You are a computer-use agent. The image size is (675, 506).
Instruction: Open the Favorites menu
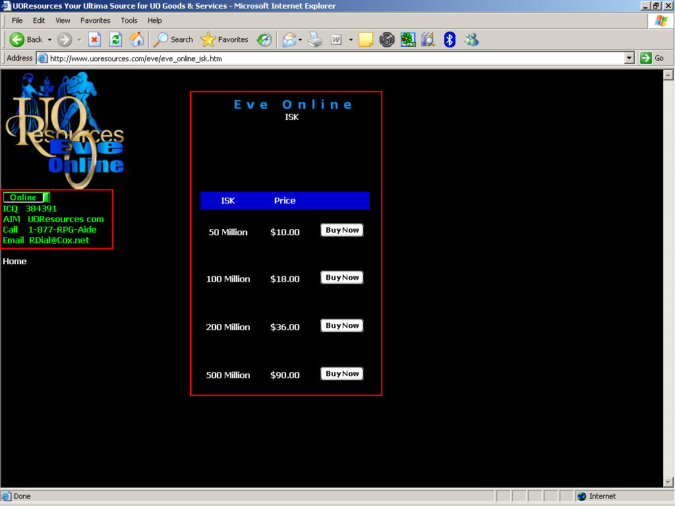[x=95, y=20]
